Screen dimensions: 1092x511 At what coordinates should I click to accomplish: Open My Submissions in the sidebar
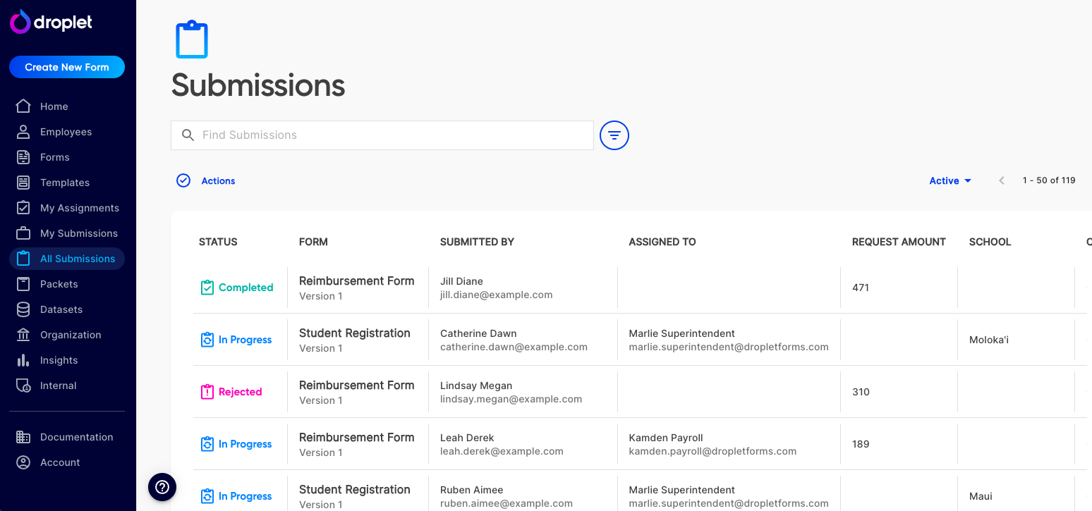pyautogui.click(x=67, y=233)
